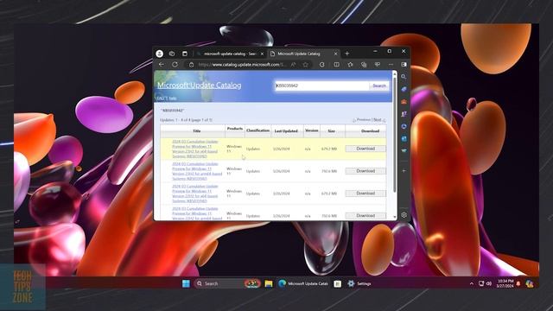Sort by the Version column header
Screen dimensions: 553x311
[x=311, y=130]
